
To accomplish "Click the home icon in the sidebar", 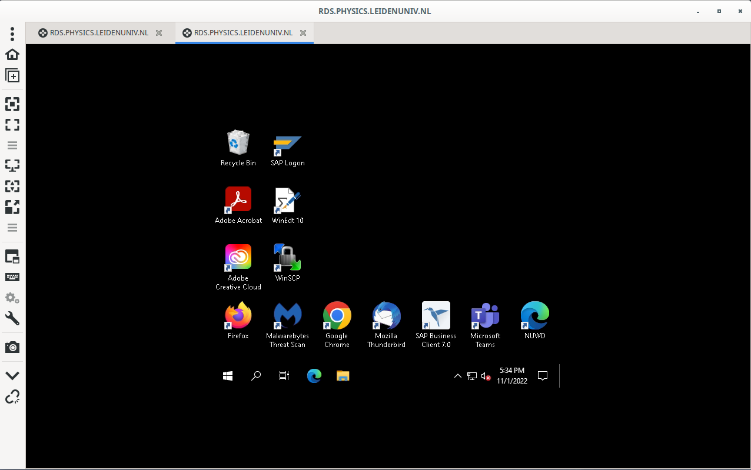I will pyautogui.click(x=12, y=55).
